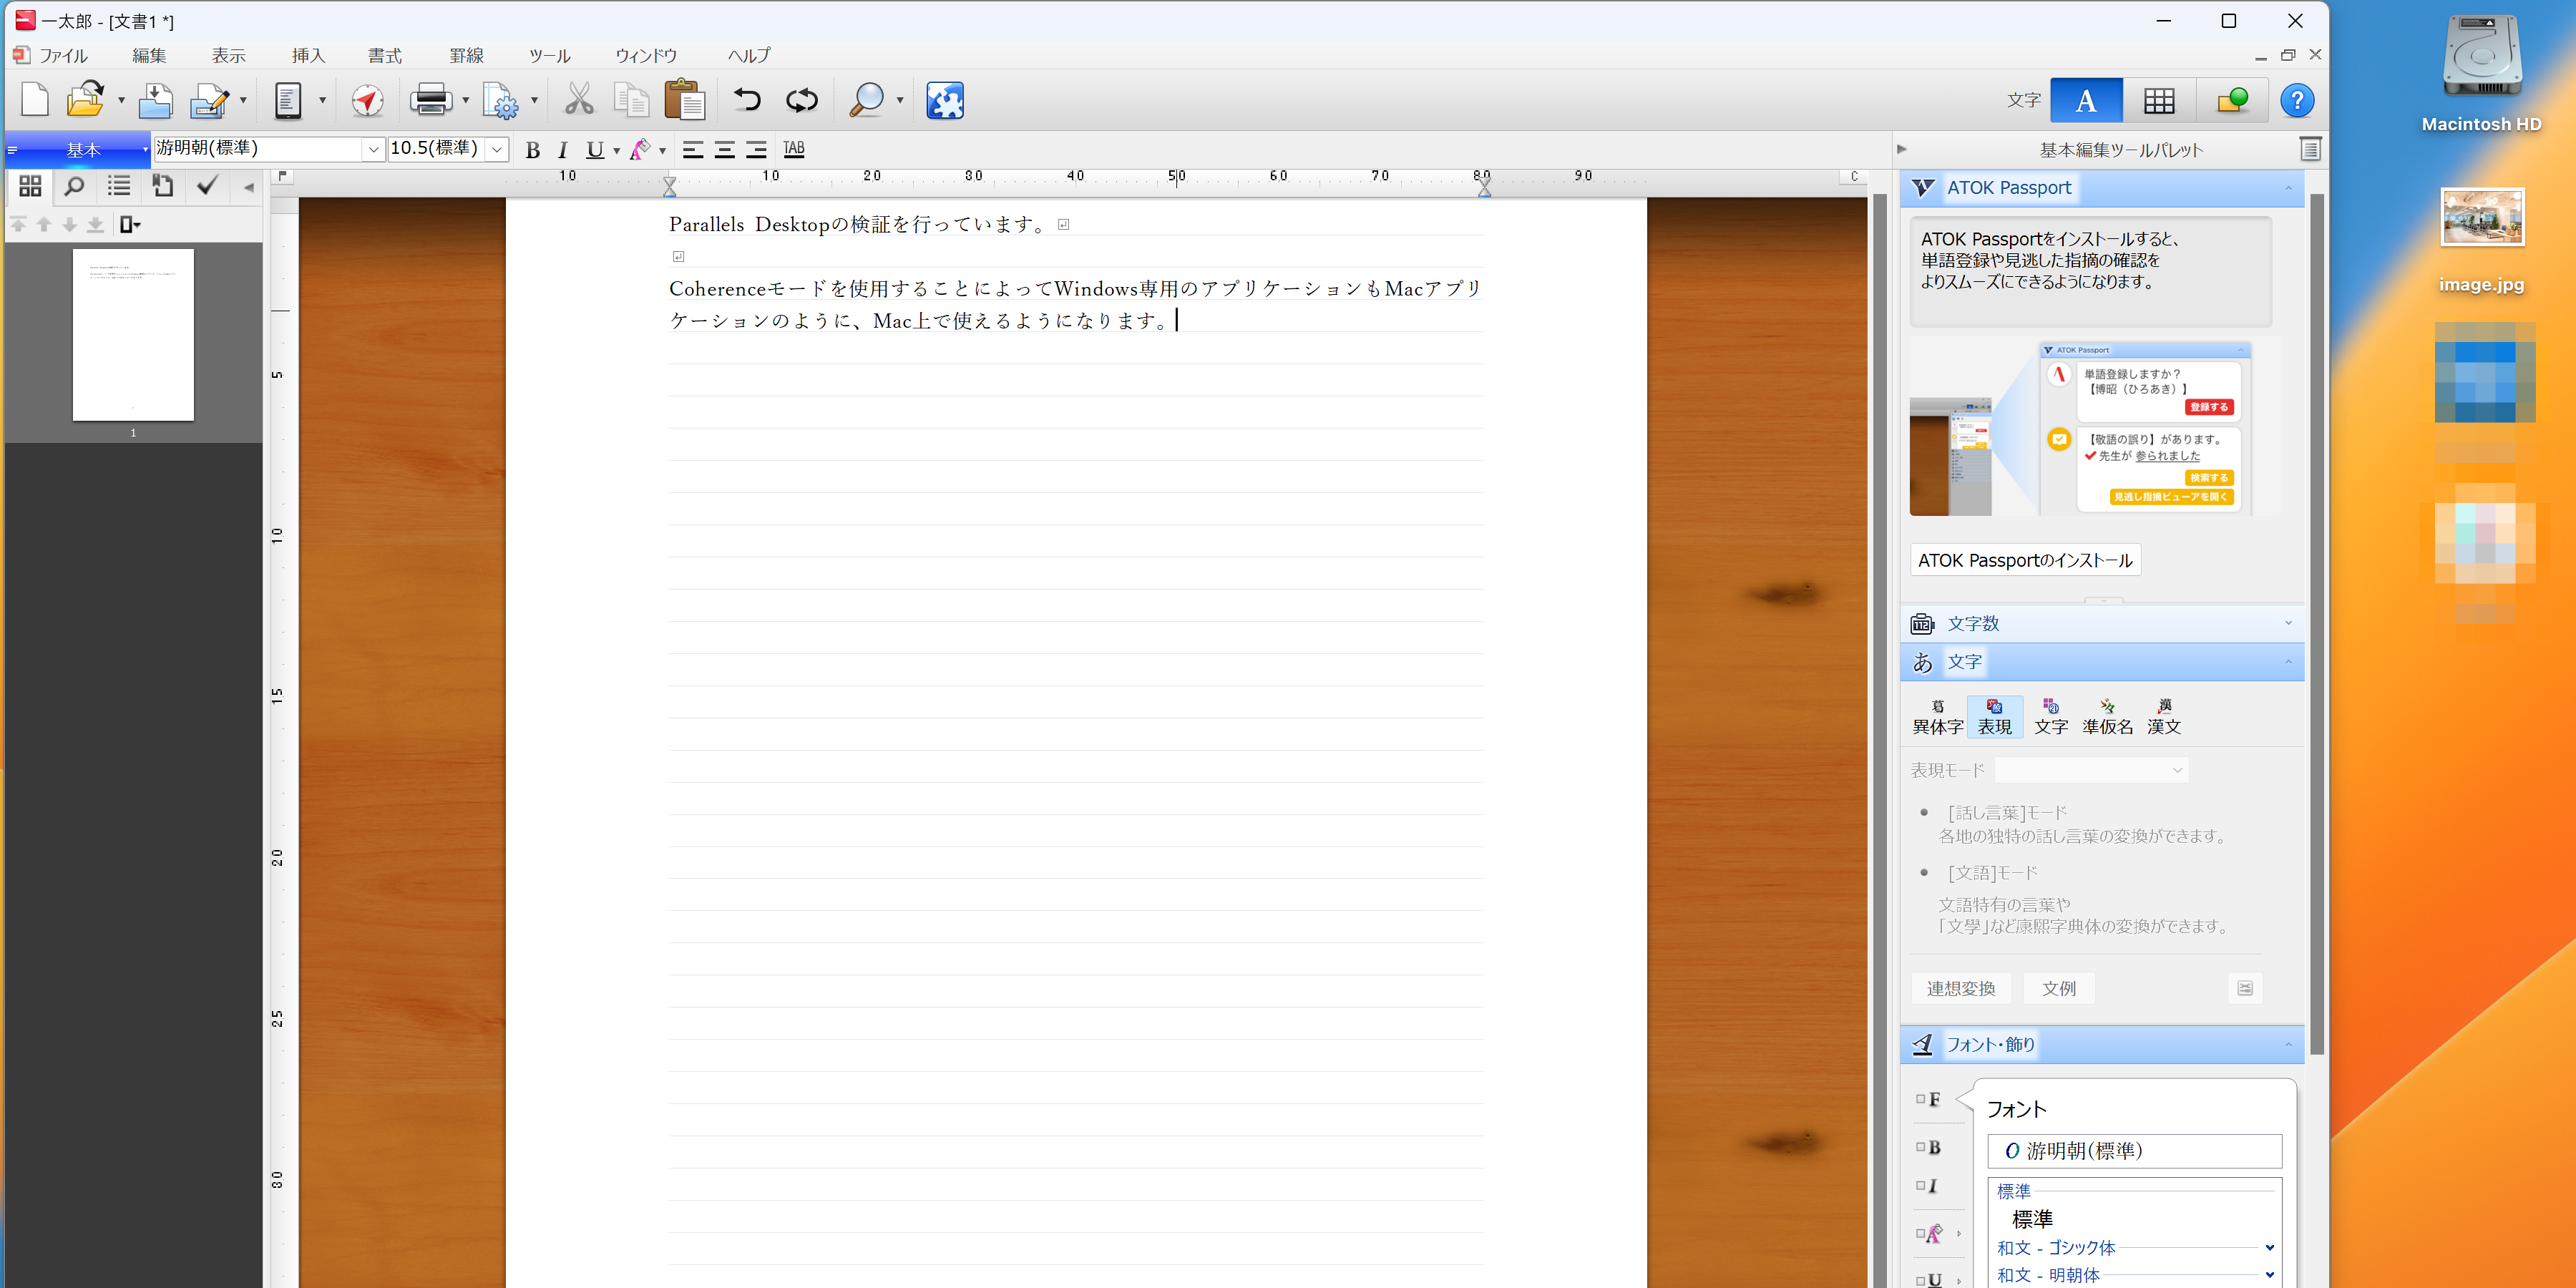Open the font name dropdown 游明朝(標準)
2576x1288 pixels.
coord(373,149)
